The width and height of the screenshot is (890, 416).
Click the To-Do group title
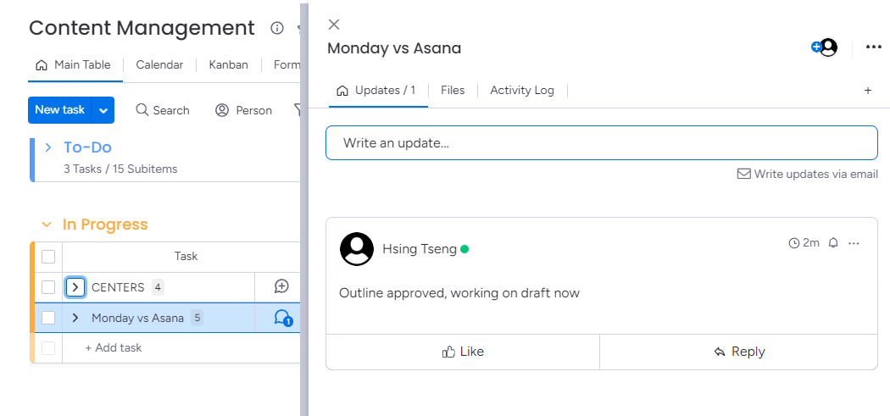pyautogui.click(x=87, y=147)
